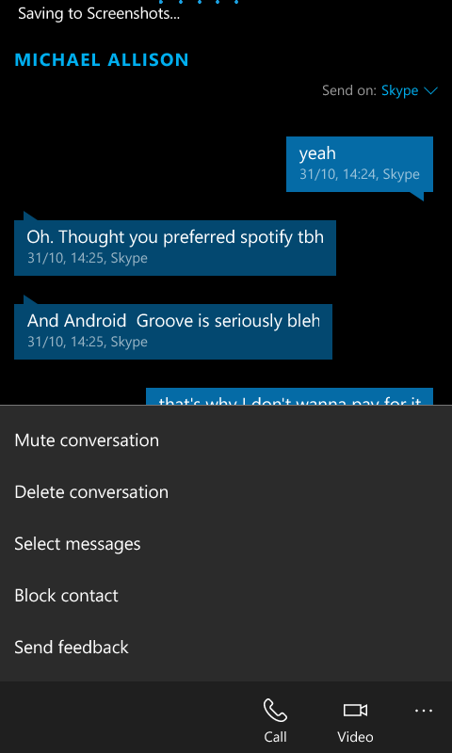452x753 pixels.
Task: Tap 'Android Groove is seriously bleh' message
Action: click(173, 331)
